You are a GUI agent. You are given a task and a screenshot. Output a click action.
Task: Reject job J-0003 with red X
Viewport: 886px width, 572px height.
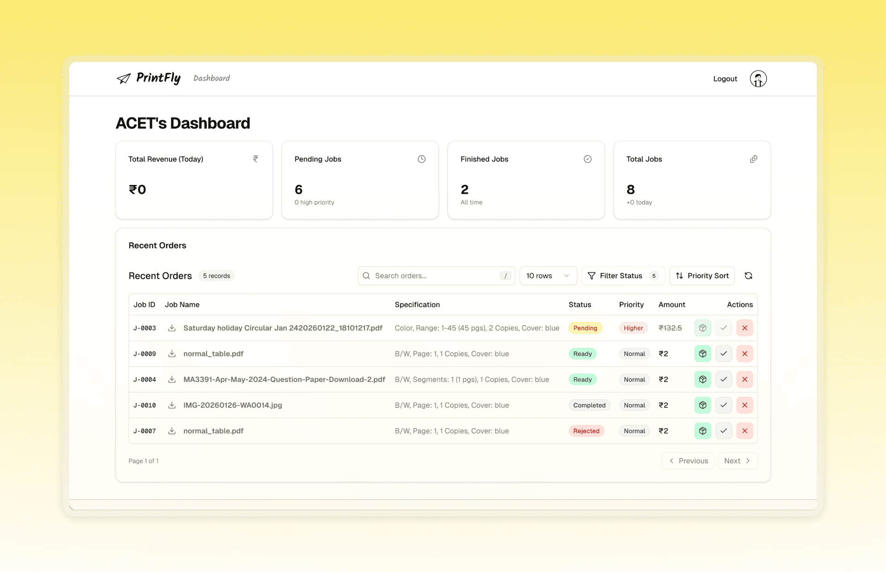point(745,328)
